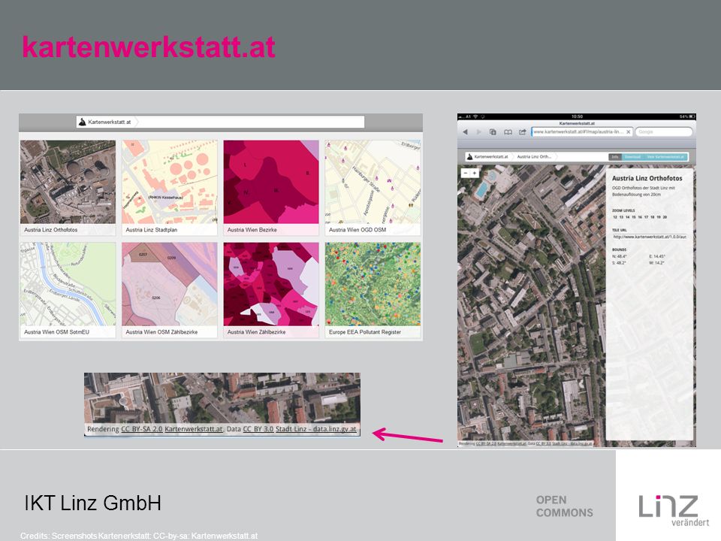Click the Linz verändert logo
The width and height of the screenshot is (721, 541).
[674, 509]
